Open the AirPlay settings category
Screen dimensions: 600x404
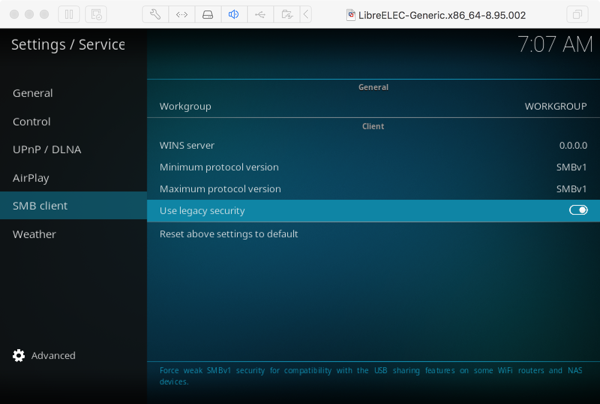(31, 178)
